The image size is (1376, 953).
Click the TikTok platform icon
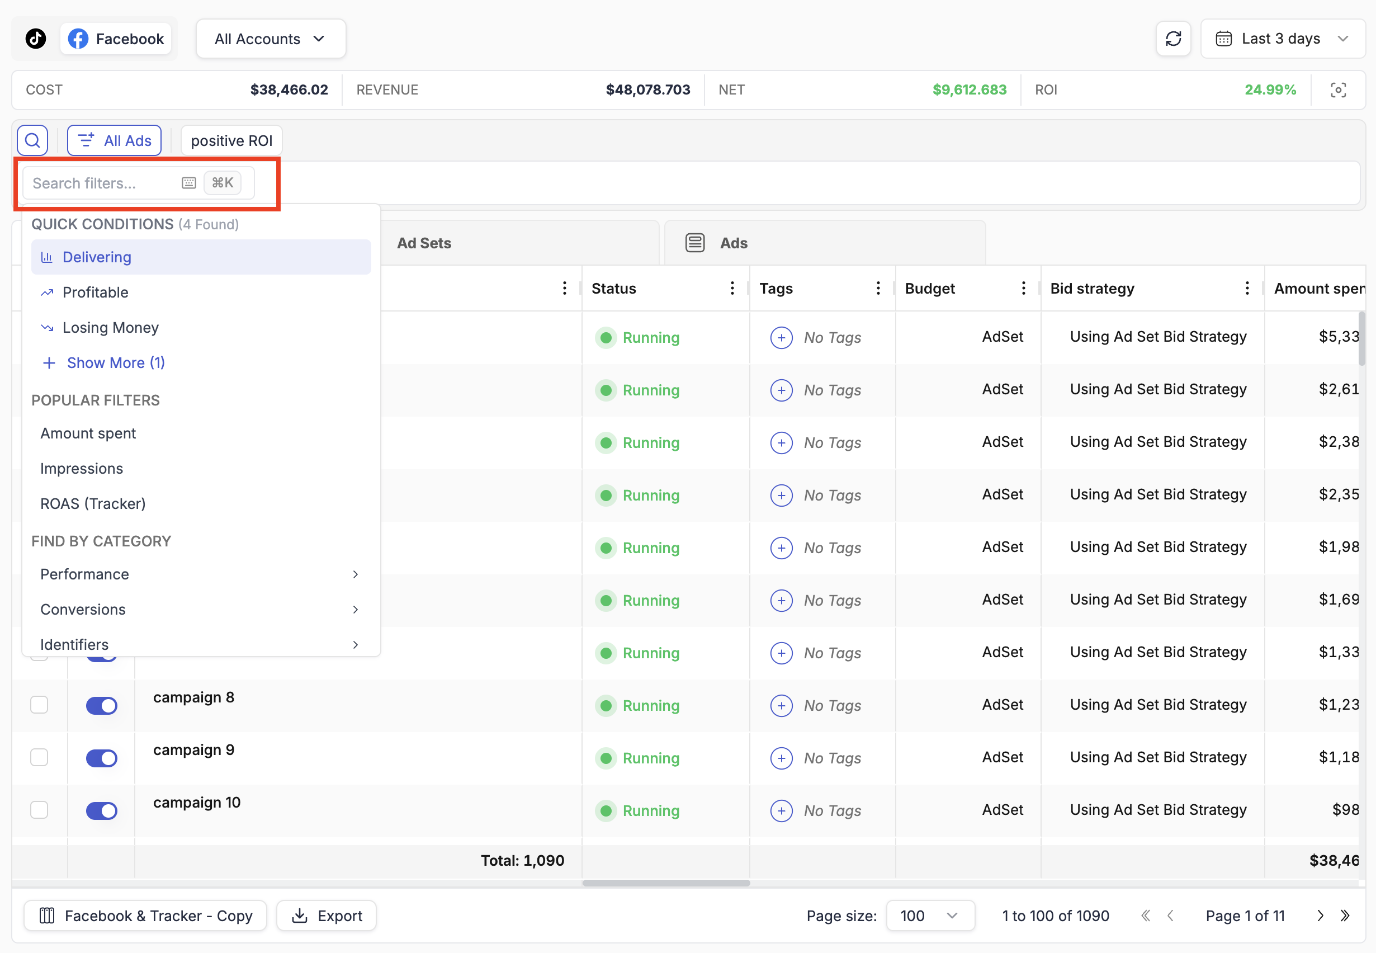point(36,39)
